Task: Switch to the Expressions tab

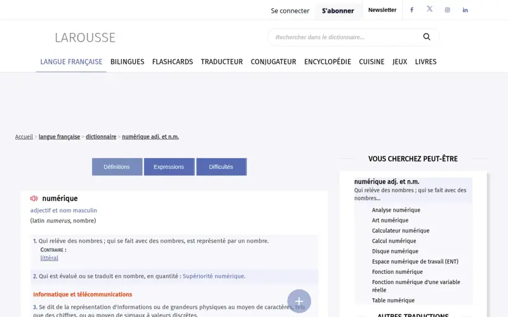Action: click(x=169, y=167)
